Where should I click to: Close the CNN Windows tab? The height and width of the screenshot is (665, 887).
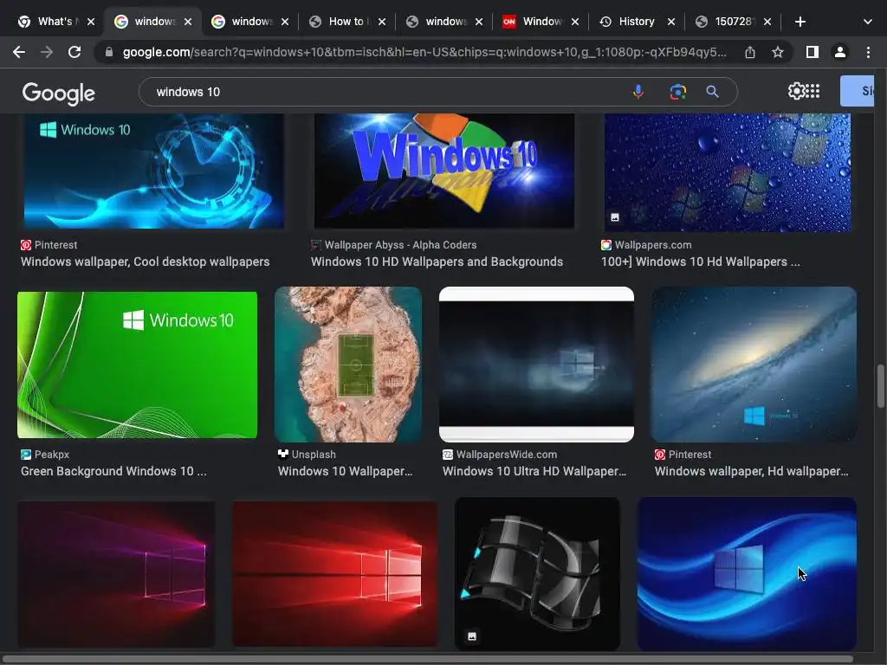coord(575,22)
